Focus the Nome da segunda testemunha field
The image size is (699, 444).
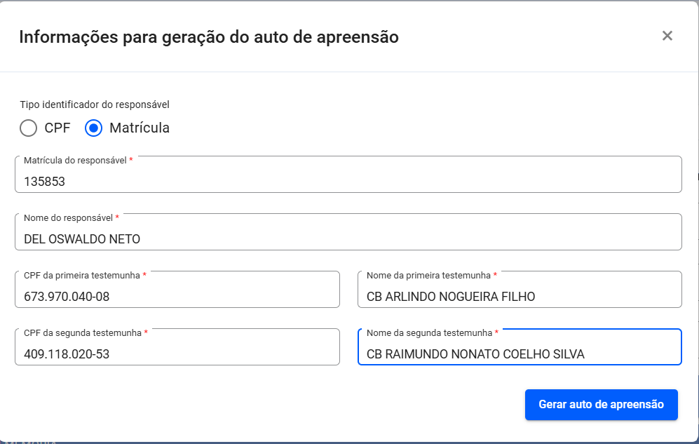coord(519,347)
